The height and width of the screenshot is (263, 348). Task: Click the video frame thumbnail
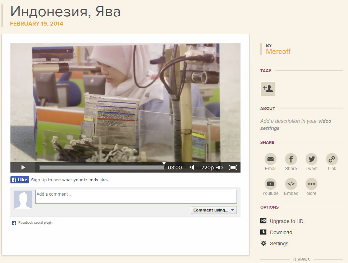[x=125, y=102]
